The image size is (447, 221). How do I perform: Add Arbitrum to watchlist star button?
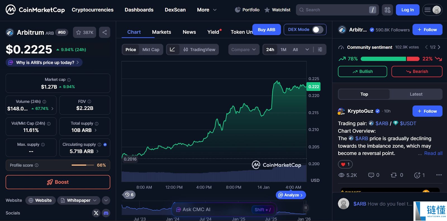pyautogui.click(x=85, y=32)
